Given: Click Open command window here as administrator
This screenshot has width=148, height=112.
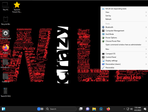Looking at the screenshot, I should tap(124, 45).
